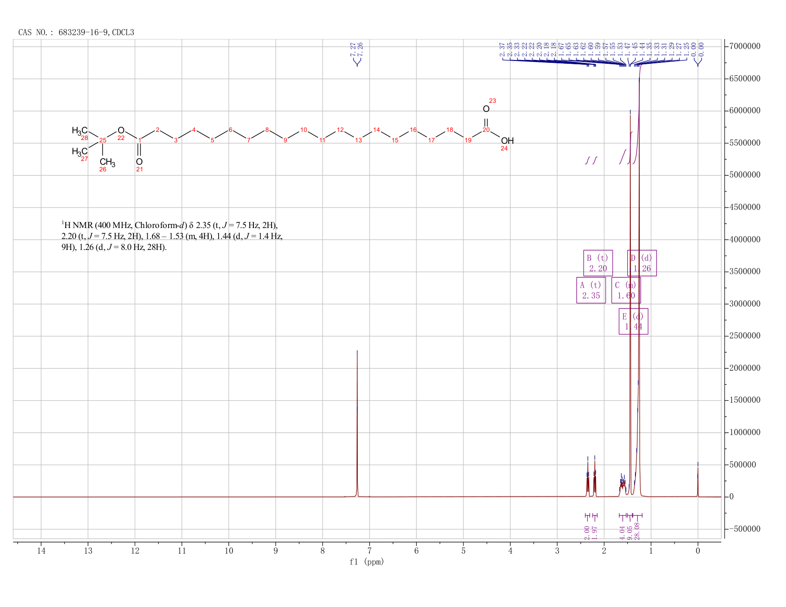The height and width of the screenshot is (607, 786).
Task: Select multiplet box A (t) 2.35
Action: (x=591, y=290)
